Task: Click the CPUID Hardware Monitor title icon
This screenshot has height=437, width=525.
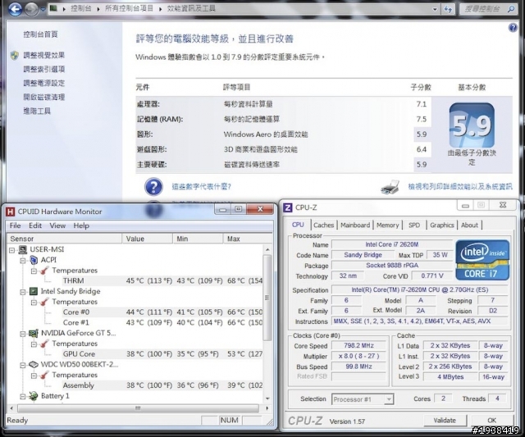Action: coord(11,212)
